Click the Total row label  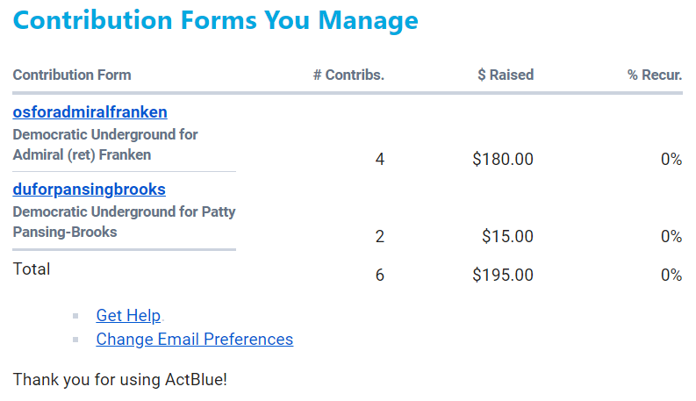pyautogui.click(x=32, y=269)
